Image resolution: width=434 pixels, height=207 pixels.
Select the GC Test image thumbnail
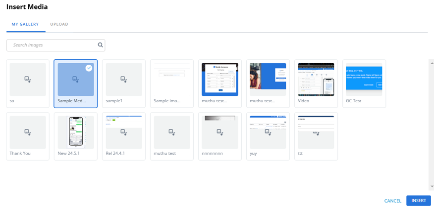(364, 79)
